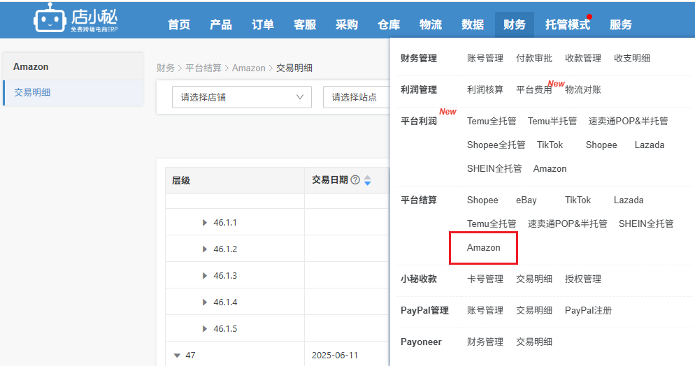
Task: Expand row 46.1.4
Action: [204, 302]
